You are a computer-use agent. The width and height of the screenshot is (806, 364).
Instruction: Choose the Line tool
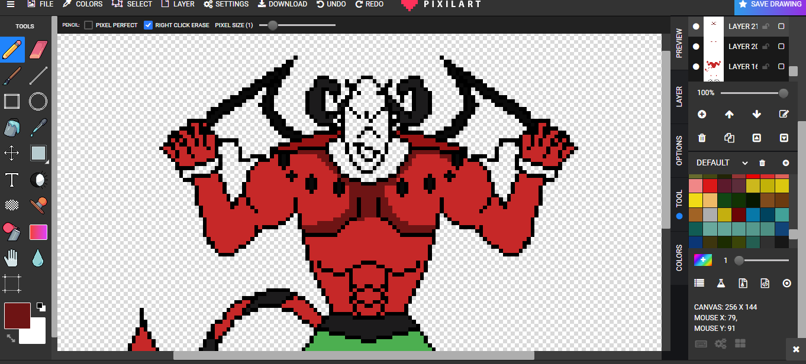click(x=38, y=76)
